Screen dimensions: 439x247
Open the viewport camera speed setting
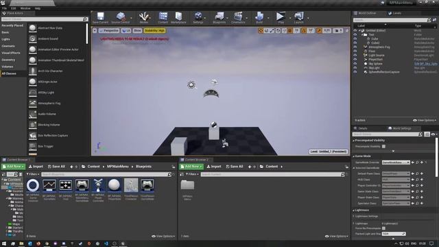pyautogui.click(x=338, y=30)
